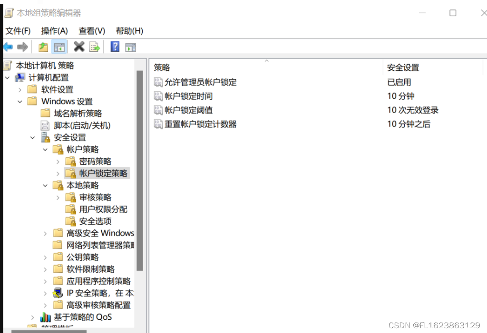Select the 帐户锁定阈值 policy entry
This screenshot has height=333, width=487.
click(188, 110)
